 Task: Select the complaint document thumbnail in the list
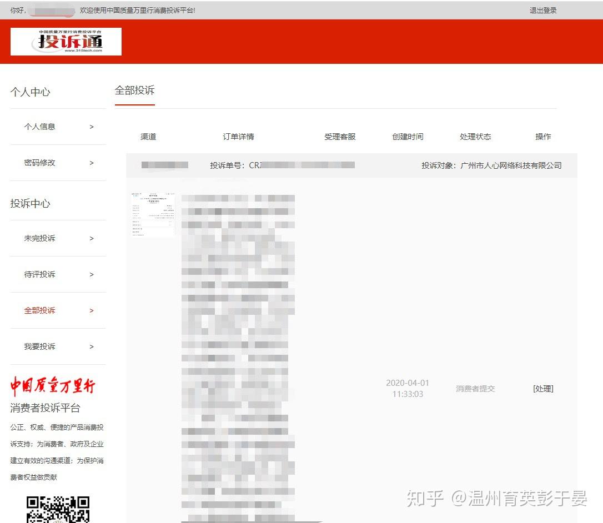(153, 215)
